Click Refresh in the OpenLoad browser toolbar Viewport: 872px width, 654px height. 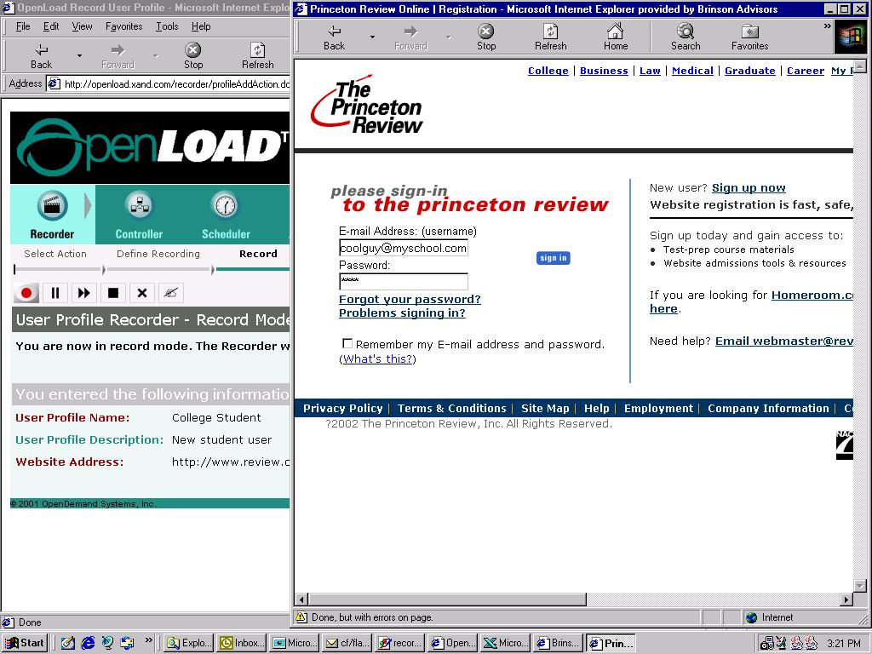pyautogui.click(x=257, y=57)
